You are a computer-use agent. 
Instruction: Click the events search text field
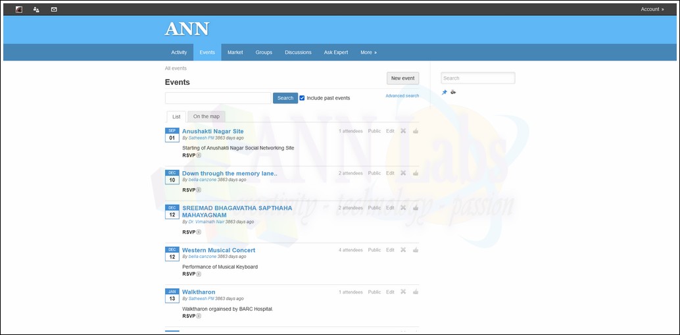[218, 98]
